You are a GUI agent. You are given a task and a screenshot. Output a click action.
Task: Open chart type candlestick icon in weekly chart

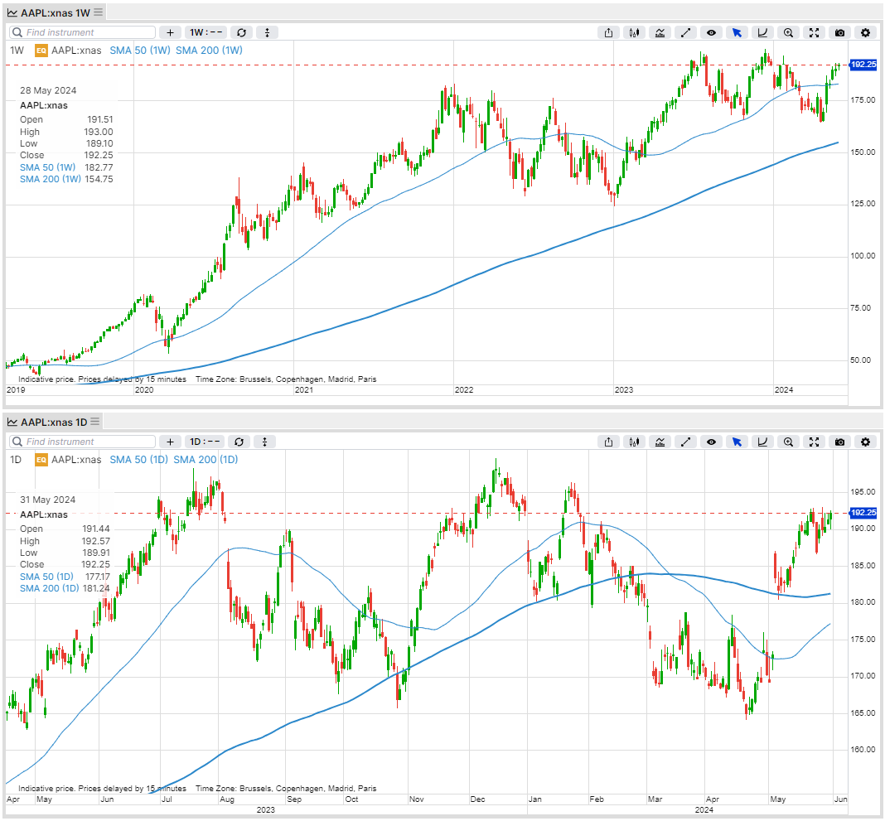point(635,32)
